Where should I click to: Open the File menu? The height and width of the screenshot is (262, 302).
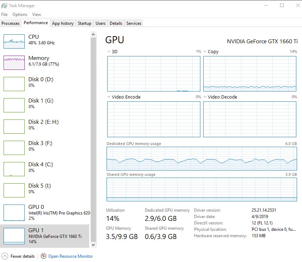pyautogui.click(x=4, y=15)
